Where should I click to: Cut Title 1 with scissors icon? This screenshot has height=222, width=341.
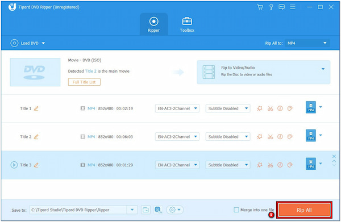(270, 108)
